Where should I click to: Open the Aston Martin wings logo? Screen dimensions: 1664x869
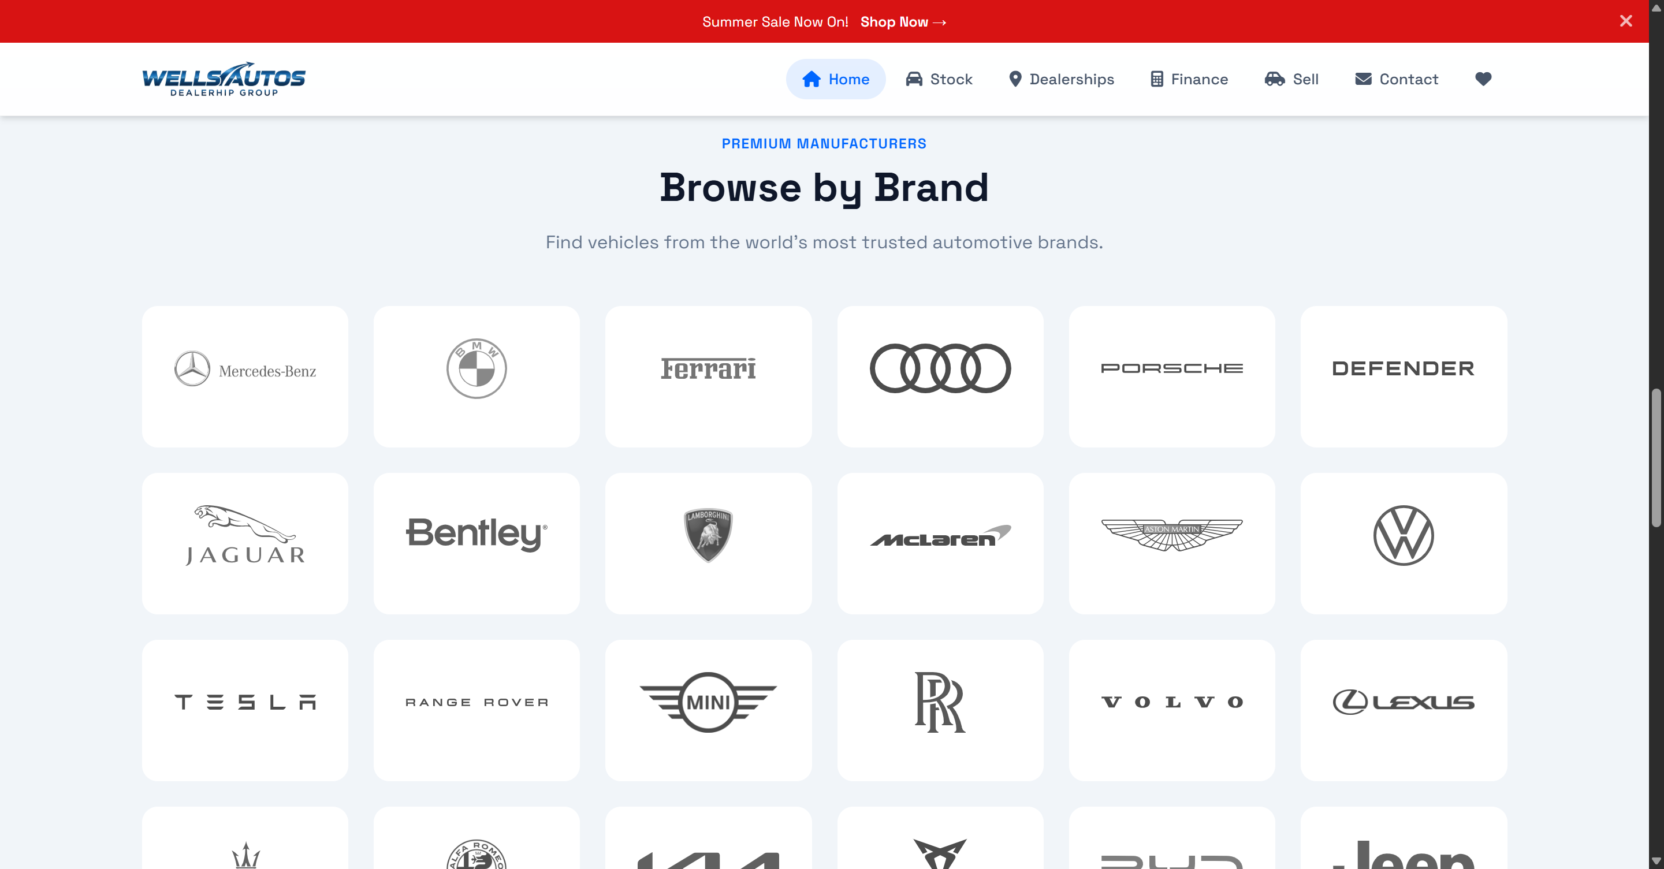tap(1172, 535)
